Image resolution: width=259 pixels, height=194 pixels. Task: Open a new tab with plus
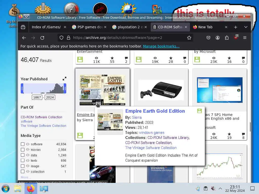pos(235,27)
